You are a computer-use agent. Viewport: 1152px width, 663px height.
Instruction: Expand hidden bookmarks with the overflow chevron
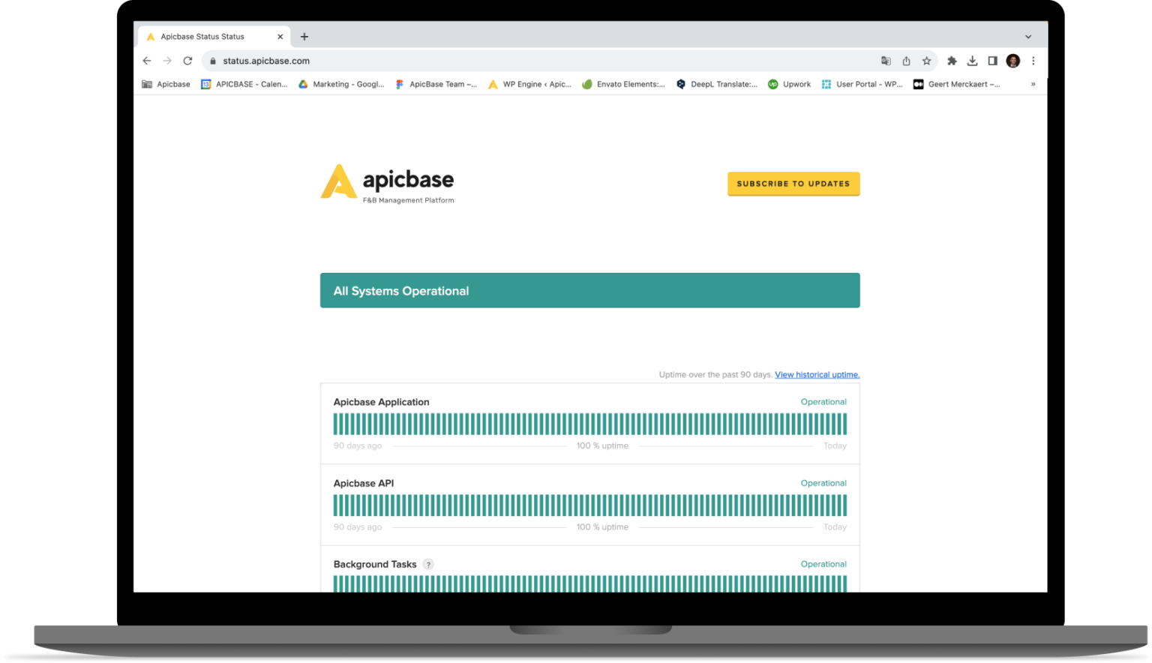[x=1033, y=84]
